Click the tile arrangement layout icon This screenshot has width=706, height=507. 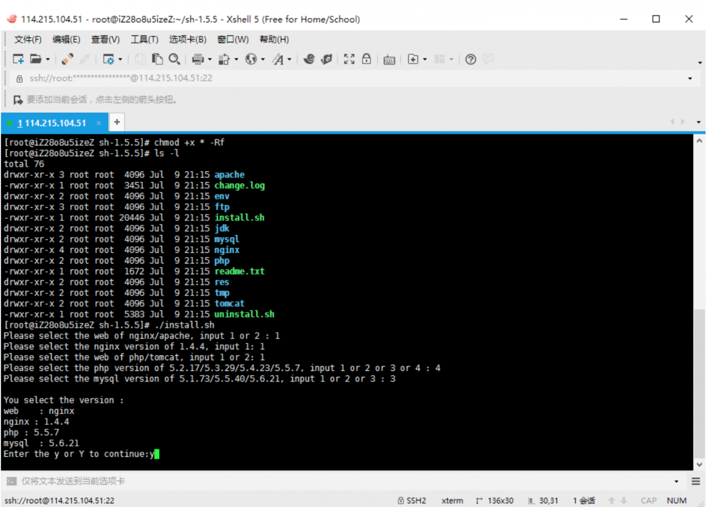(x=440, y=59)
